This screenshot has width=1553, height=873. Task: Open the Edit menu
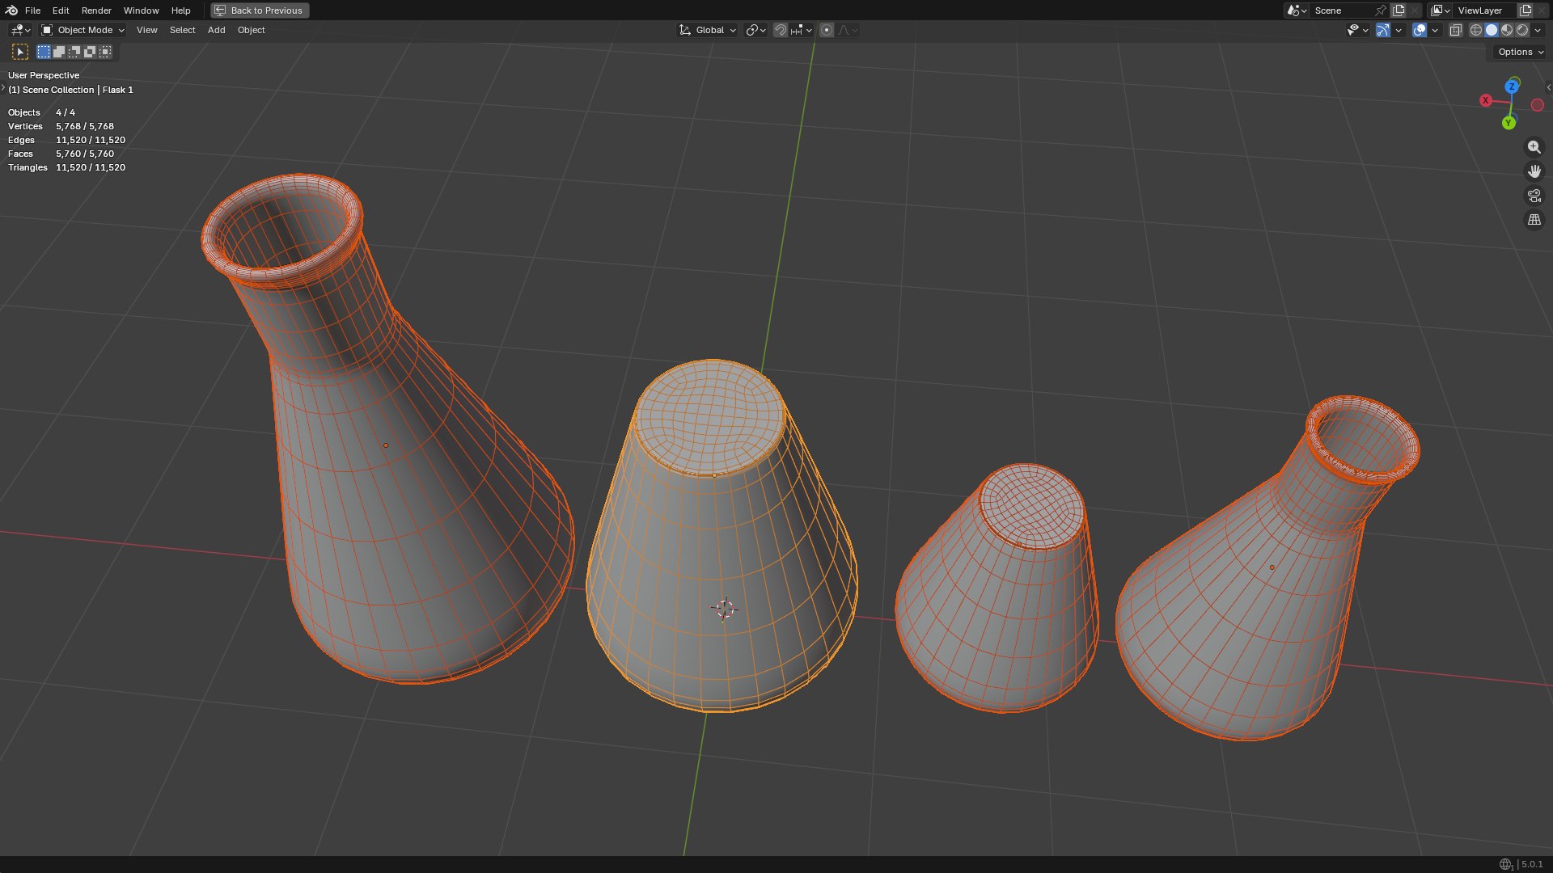[61, 11]
